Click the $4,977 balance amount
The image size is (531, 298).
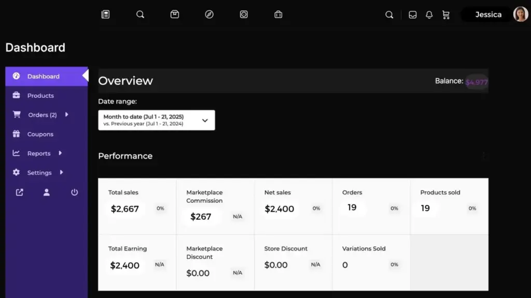tap(476, 82)
